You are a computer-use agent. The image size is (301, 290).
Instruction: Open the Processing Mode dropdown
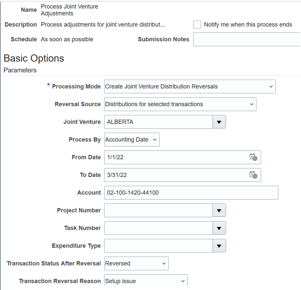click(x=190, y=87)
